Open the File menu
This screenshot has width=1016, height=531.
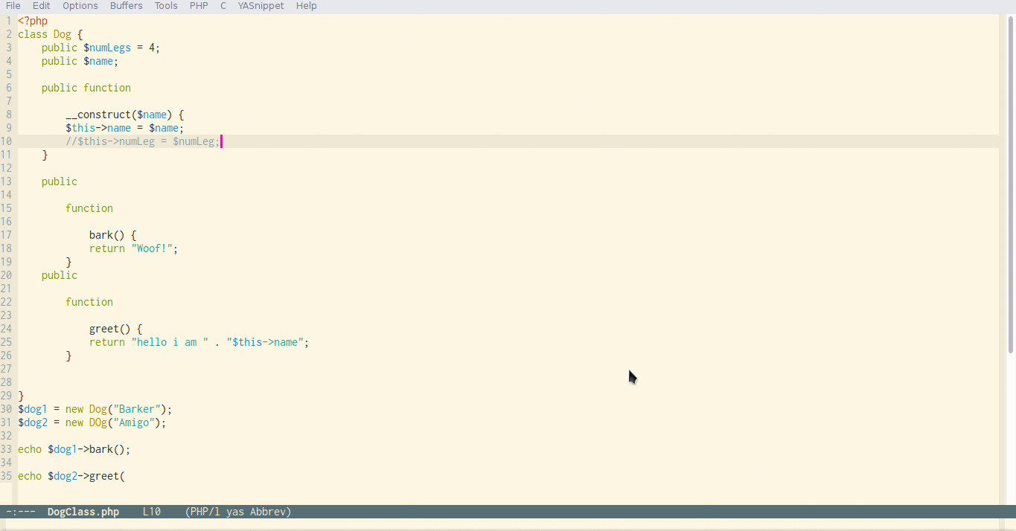13,6
